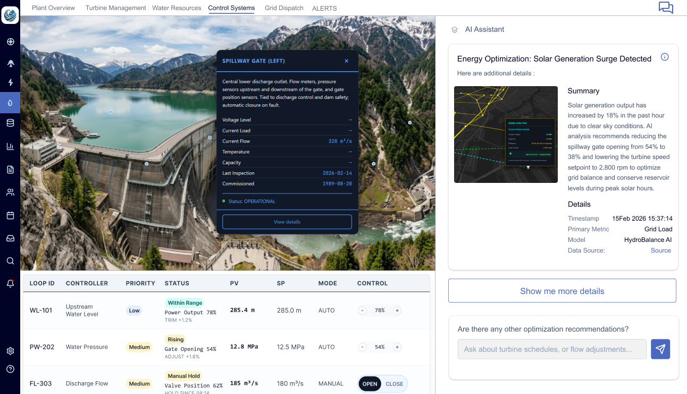Switch to Turbine Management tab

115,8
